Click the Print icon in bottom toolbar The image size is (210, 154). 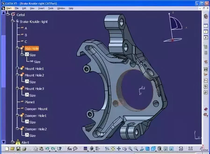24,149
